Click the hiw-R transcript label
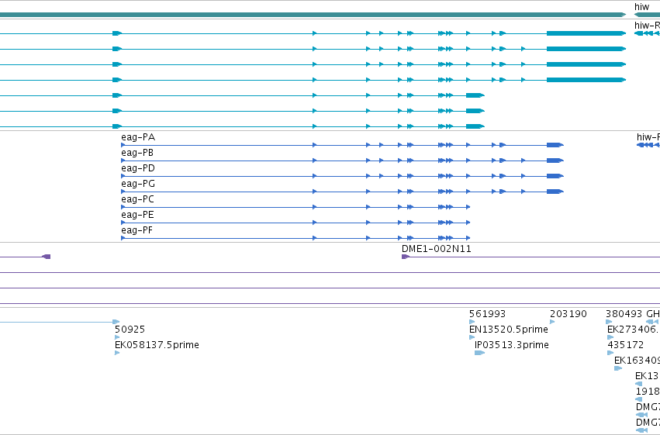Viewport: 660px width, 435px height. pyautogui.click(x=647, y=26)
